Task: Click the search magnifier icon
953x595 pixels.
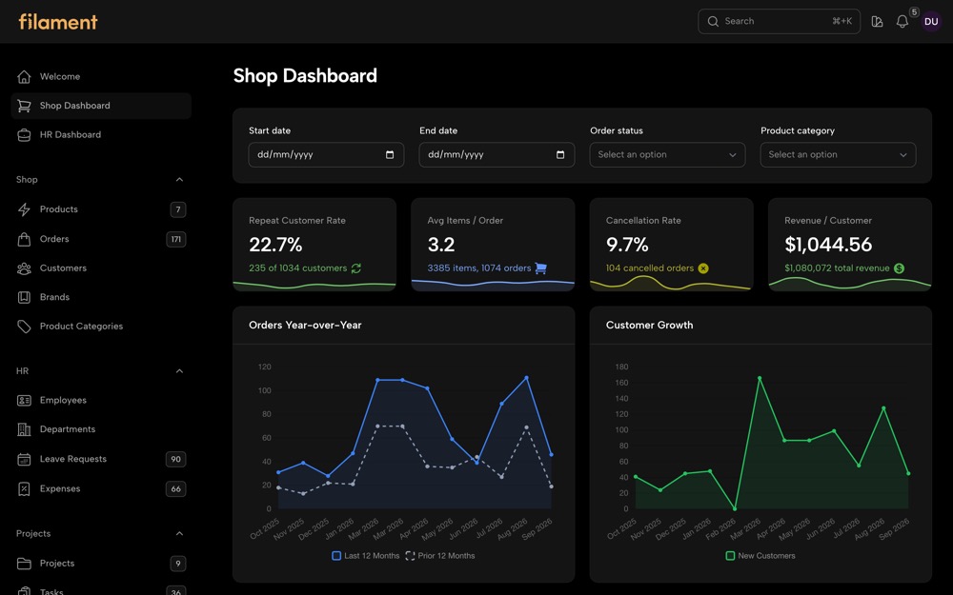Action: tap(713, 21)
